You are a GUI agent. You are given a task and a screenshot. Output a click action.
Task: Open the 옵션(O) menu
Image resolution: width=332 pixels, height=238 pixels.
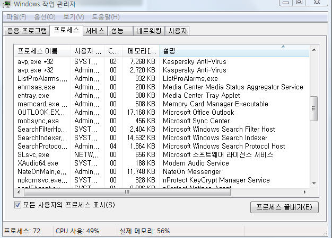coord(45,17)
